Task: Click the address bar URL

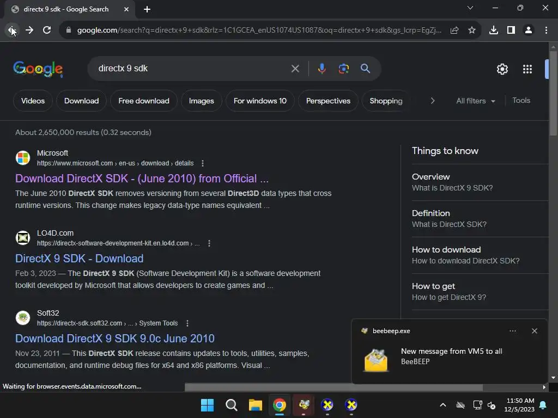Action: 259,30
